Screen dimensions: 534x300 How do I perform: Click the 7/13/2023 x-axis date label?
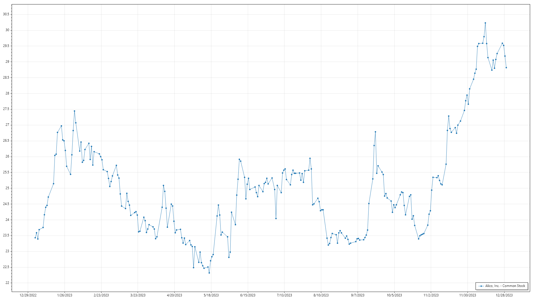click(284, 295)
